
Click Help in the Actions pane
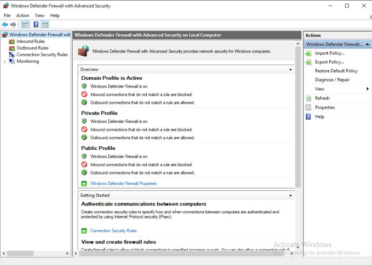point(320,117)
